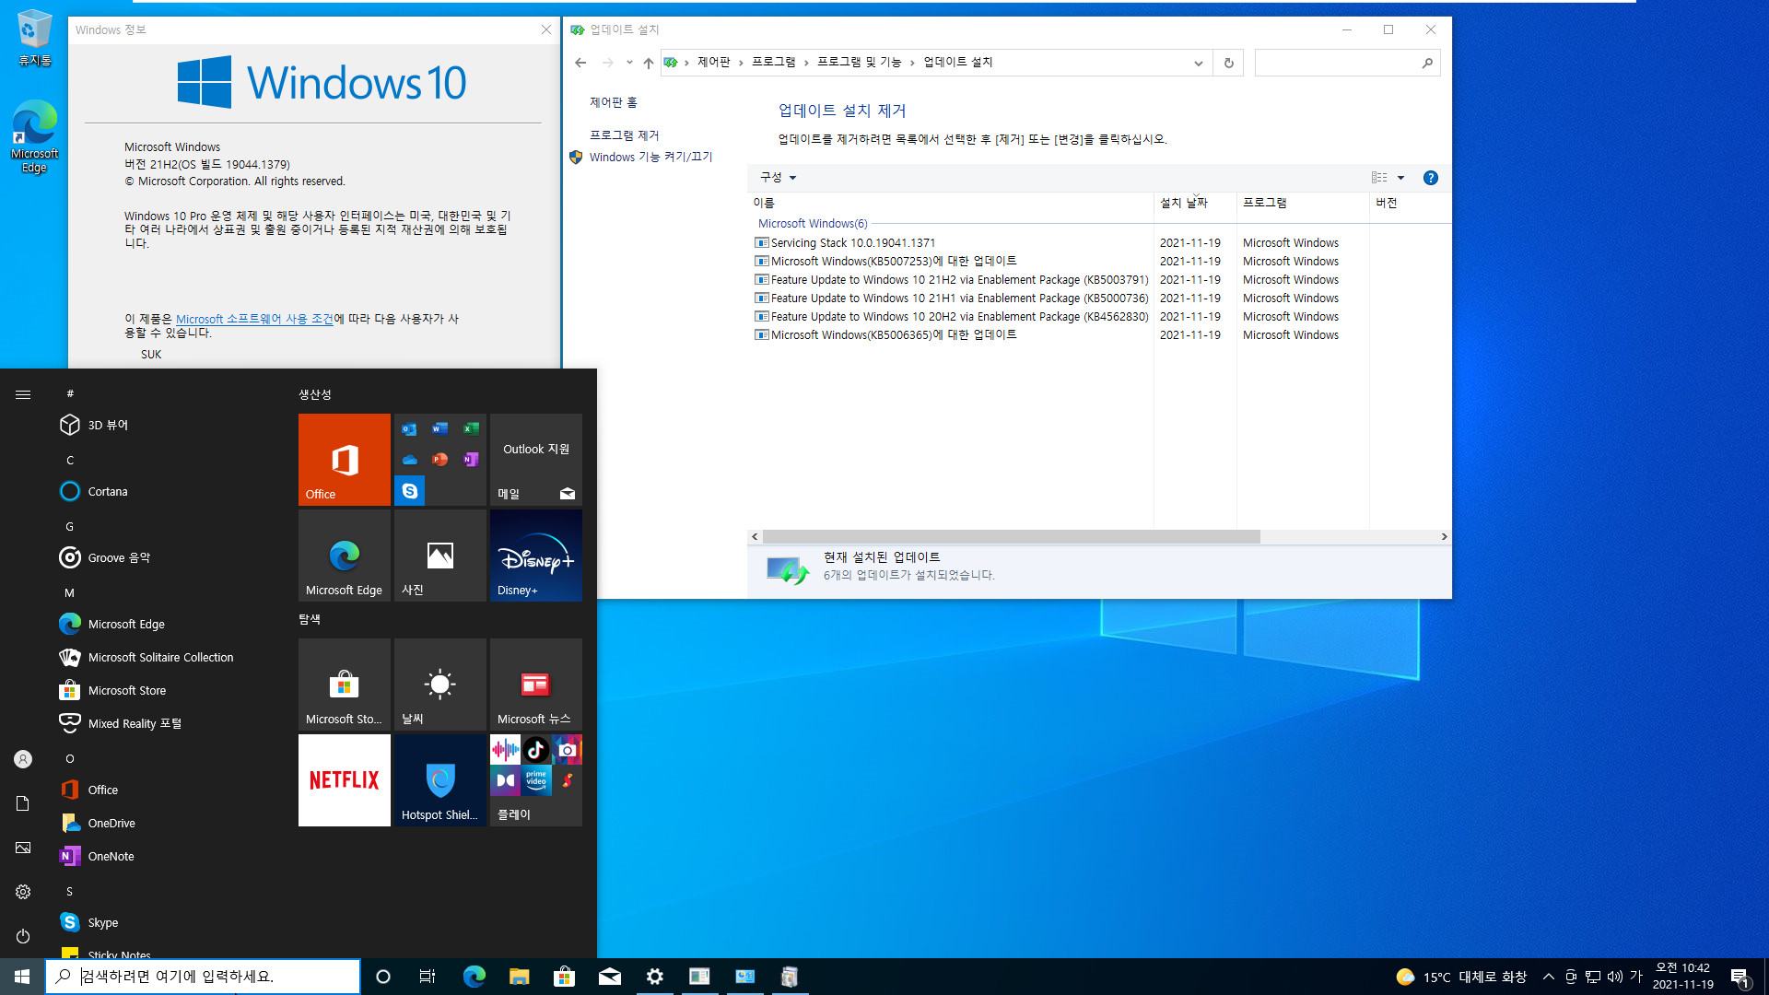Launch the Microsoft Edge tile

[344, 555]
